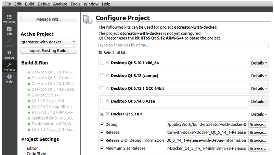
Task: Open Active Project dropdown qtcreator-with-docker
Action: 49,42
